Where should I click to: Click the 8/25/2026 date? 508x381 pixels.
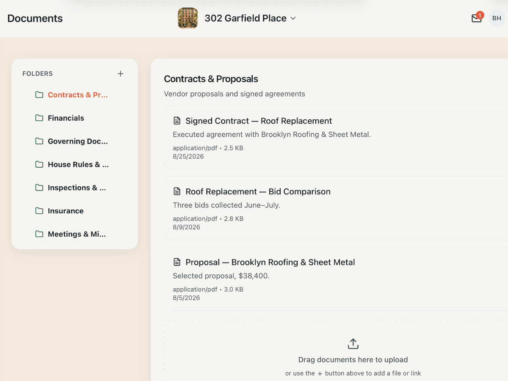188,157
